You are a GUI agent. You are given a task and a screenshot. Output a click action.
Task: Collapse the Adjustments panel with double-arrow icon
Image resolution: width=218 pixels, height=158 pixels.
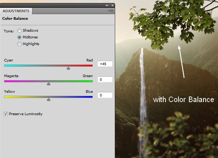point(107,6)
